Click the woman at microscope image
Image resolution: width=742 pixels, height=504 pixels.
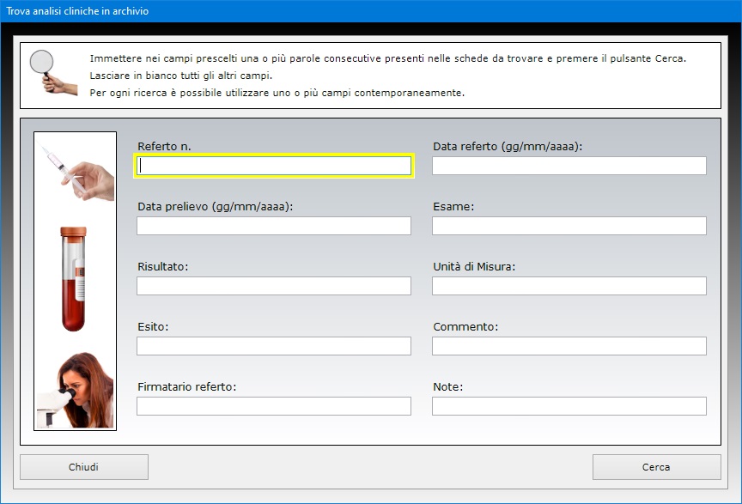point(76,390)
